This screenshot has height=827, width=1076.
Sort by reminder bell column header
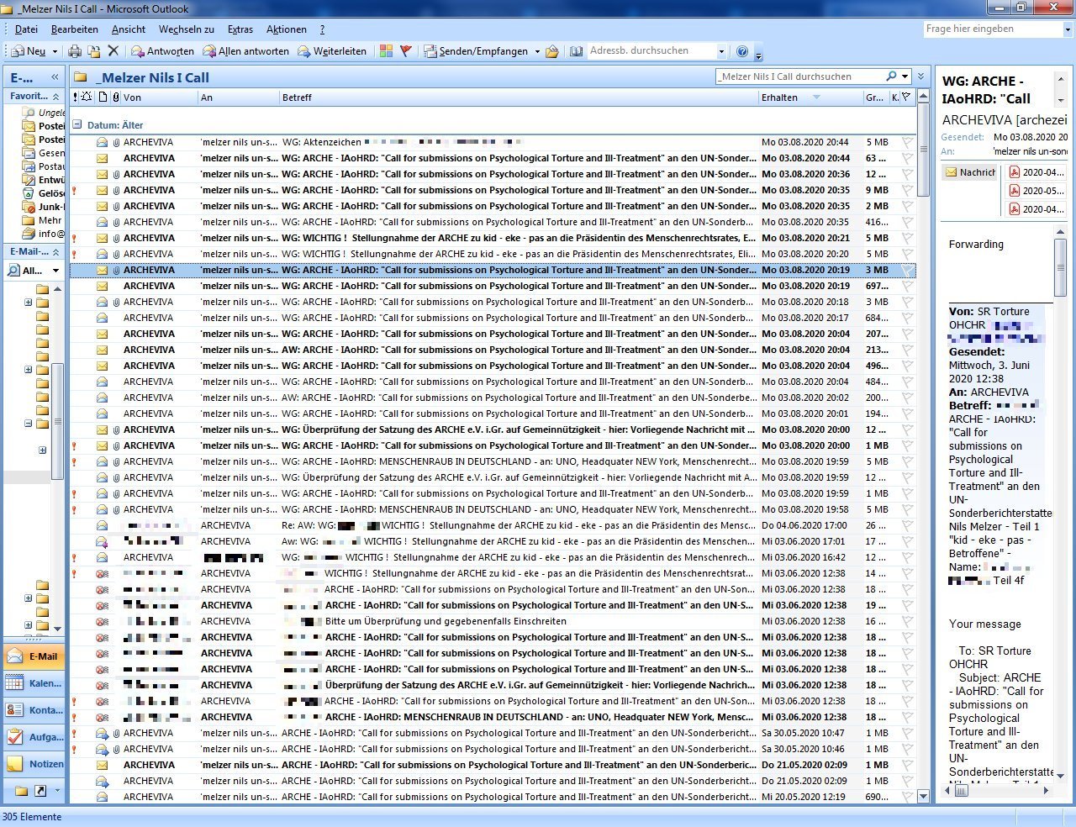point(87,97)
